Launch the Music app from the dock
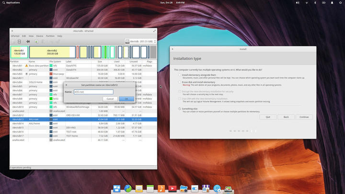The height and width of the screenshot is (194, 345). click(x=161, y=189)
